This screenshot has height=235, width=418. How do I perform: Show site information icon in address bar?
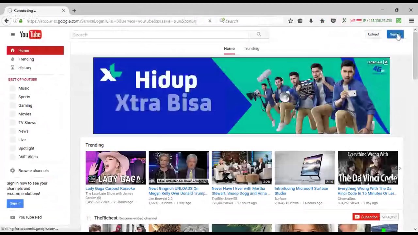click(15, 21)
